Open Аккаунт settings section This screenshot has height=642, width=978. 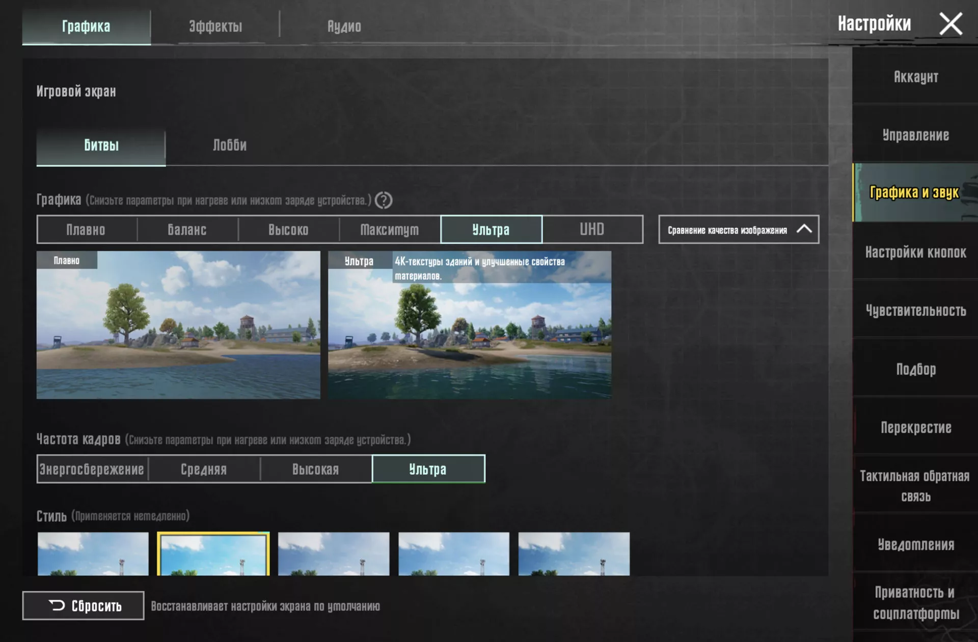(915, 77)
